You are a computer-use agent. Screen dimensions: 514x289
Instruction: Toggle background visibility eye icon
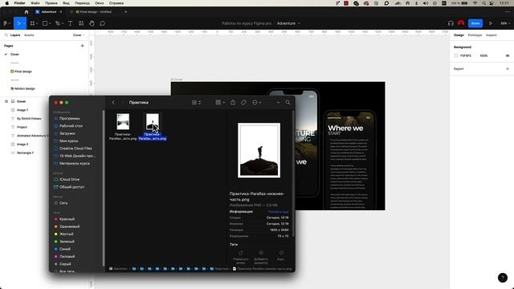(x=508, y=55)
